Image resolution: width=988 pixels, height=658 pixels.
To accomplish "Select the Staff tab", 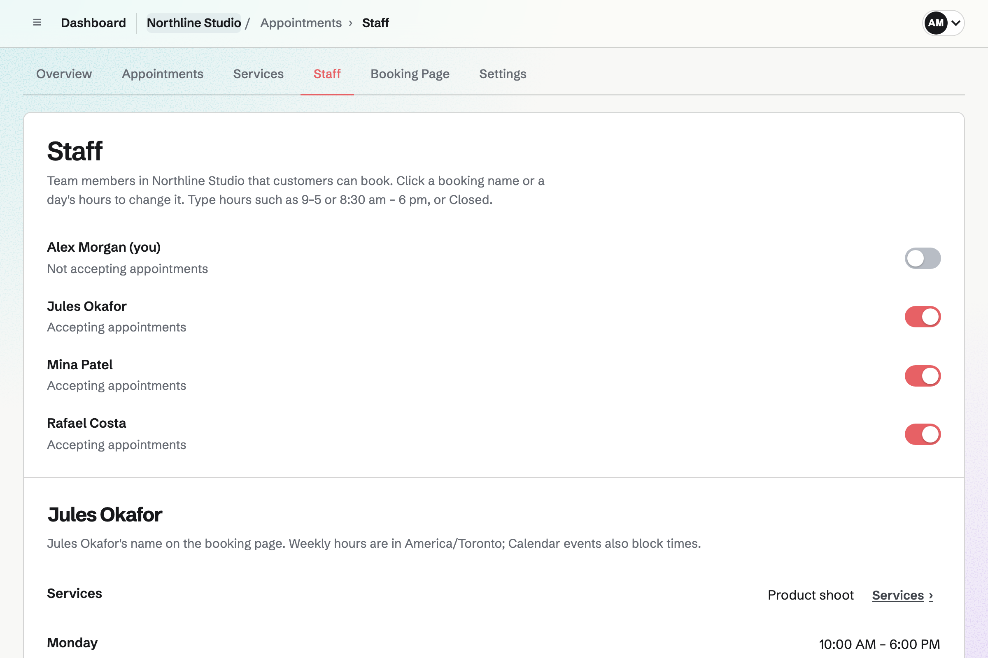I will (x=327, y=74).
